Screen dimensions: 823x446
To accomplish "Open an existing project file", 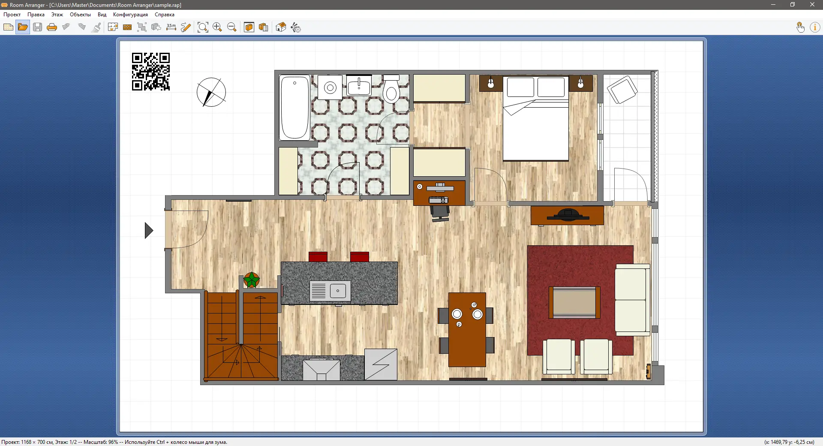I will click(23, 27).
